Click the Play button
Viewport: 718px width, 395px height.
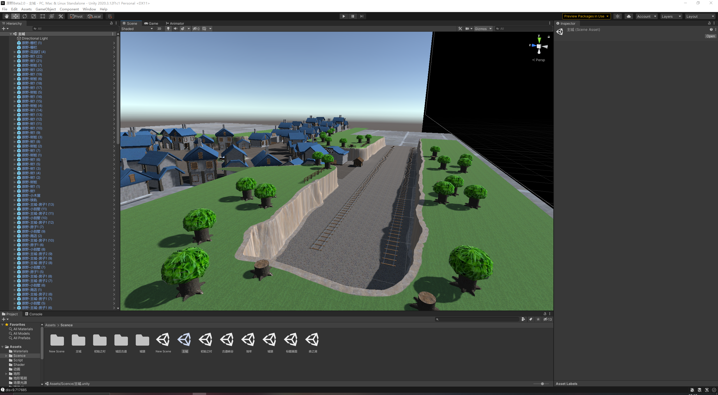coord(344,16)
